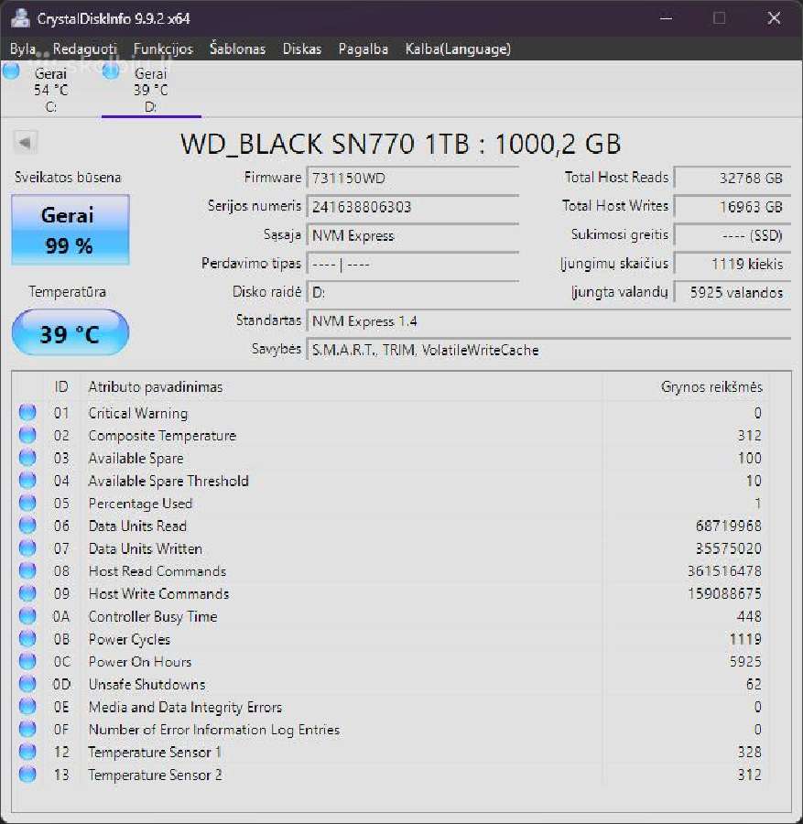Click the status orb for Power On Hours
Image resolution: width=803 pixels, height=824 pixels.
click(x=27, y=661)
